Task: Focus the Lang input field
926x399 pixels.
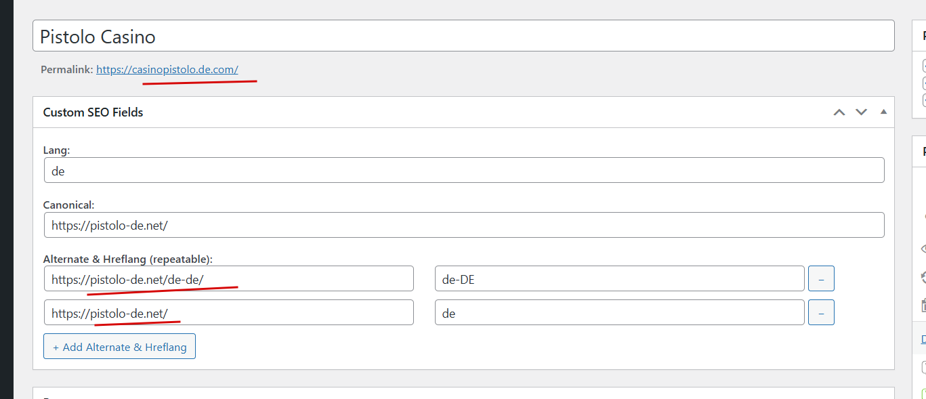Action: coord(463,170)
